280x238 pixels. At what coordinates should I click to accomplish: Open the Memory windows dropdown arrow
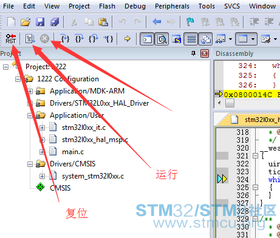click(253, 39)
